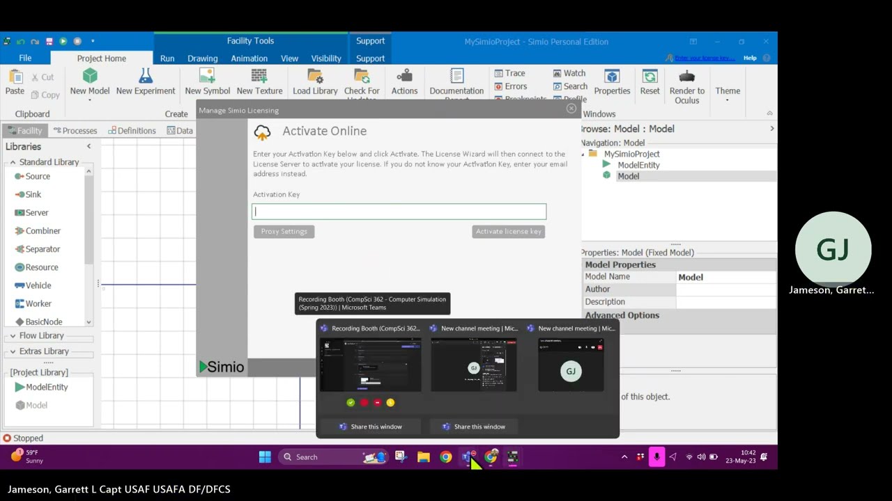The image size is (892, 501).
Task: Click Share this window under Recording Booth
Action: (370, 427)
